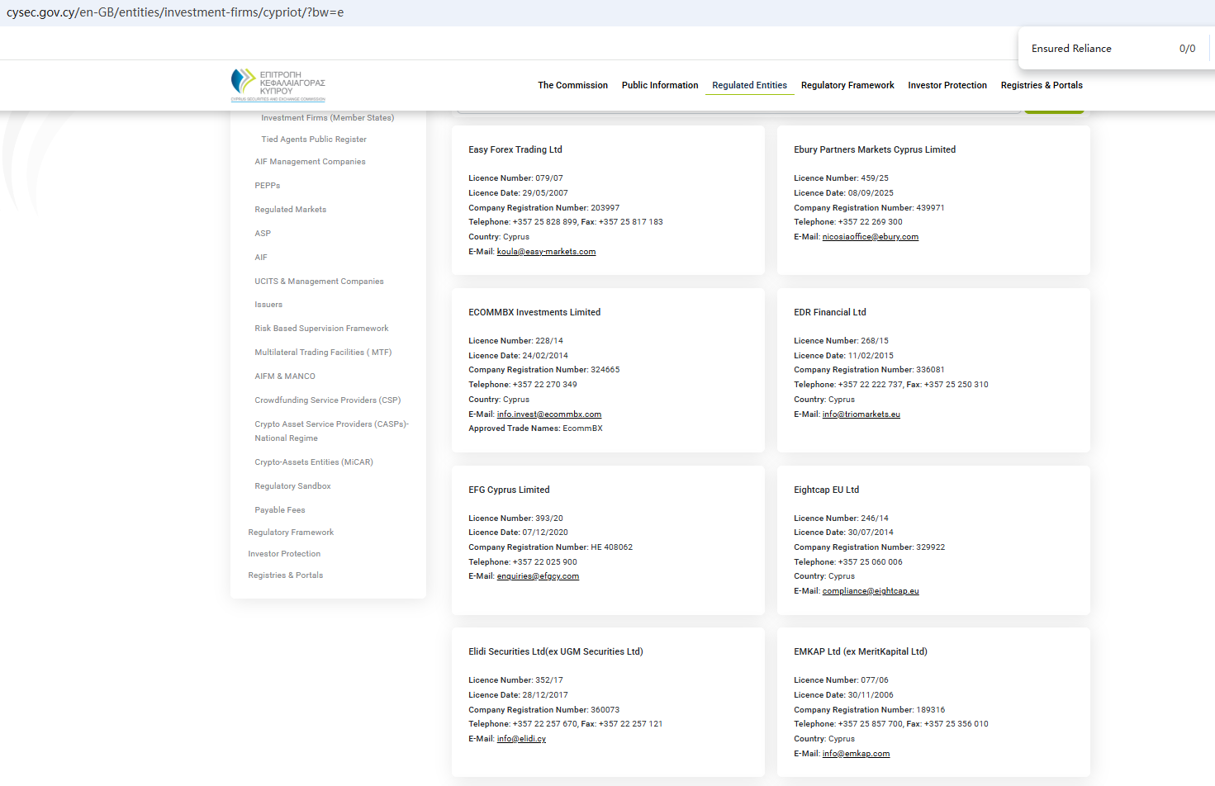The height and width of the screenshot is (786, 1215).
Task: Open Payable Fees sidebar item
Action: pyautogui.click(x=279, y=510)
